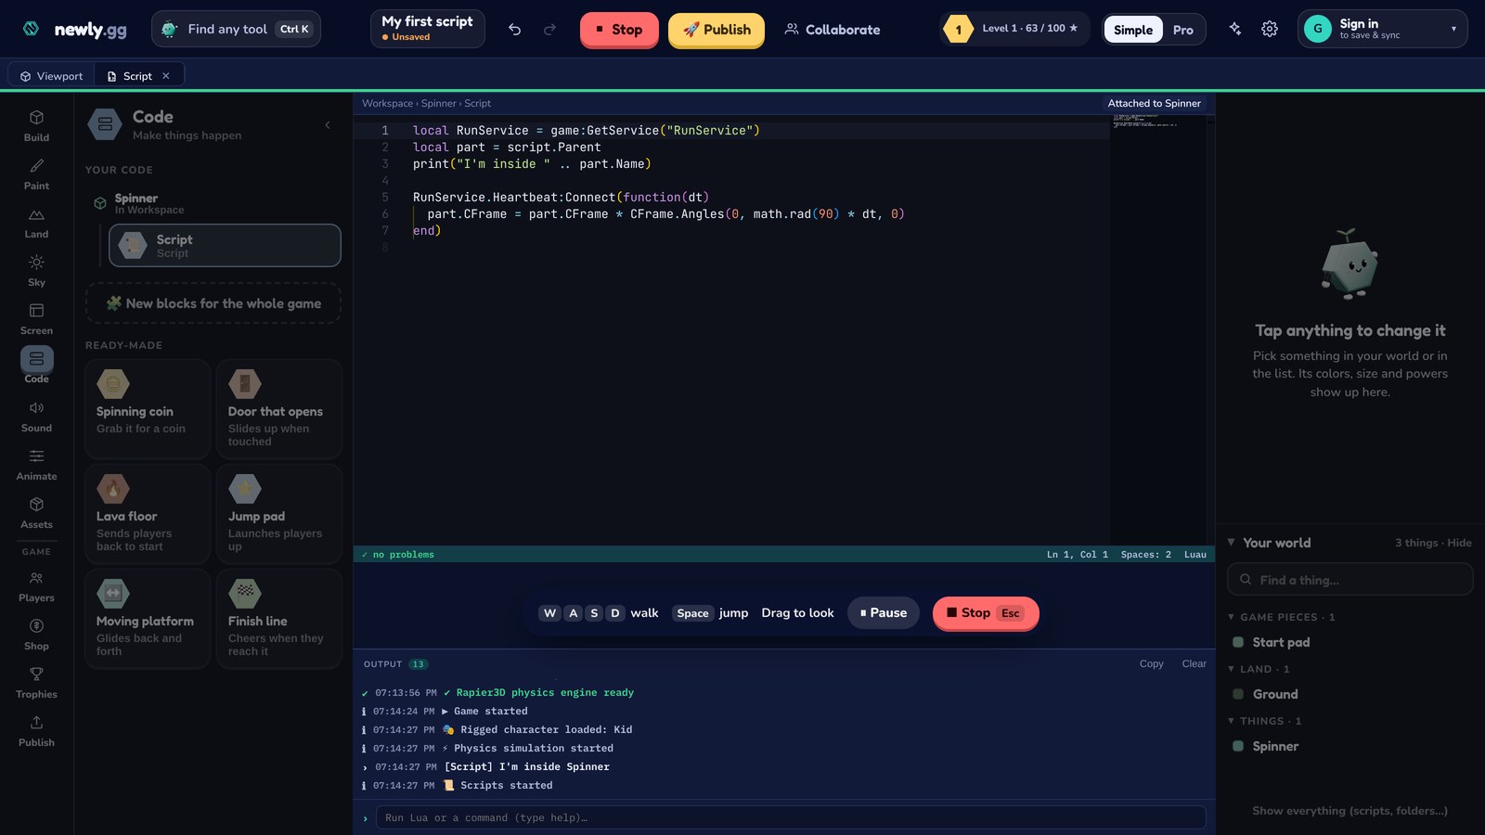Click the newly.gg logo
Viewport: 1485px width, 835px height.
(75, 30)
